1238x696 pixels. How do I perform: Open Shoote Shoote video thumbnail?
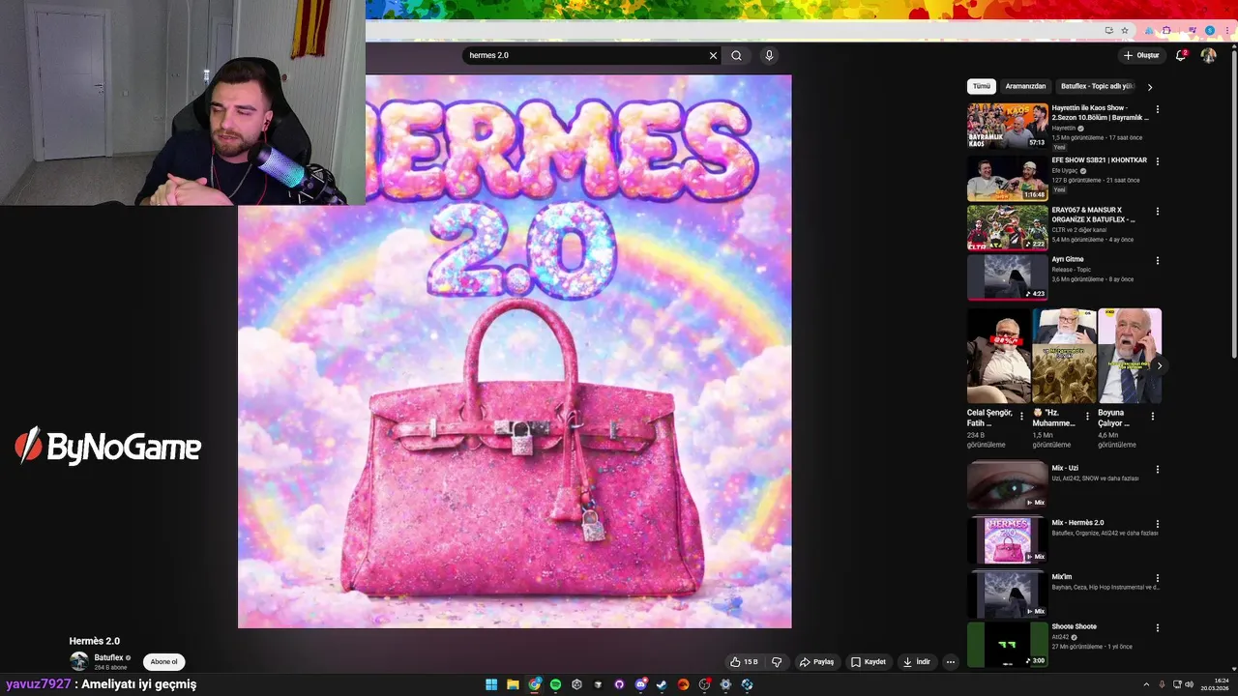[1007, 645]
